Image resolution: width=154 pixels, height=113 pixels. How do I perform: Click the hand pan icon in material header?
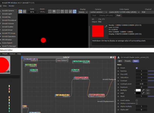click(x=111, y=57)
